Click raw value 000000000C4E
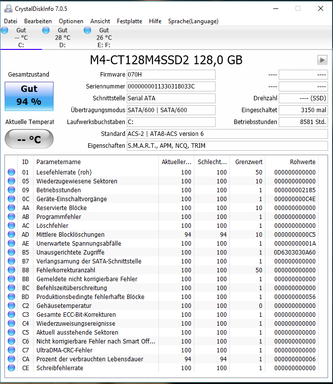333x384 pixels. tap(295, 199)
